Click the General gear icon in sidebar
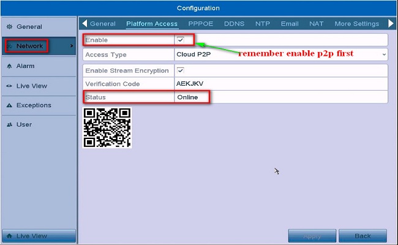Screen dimensions: 398x245 click(x=9, y=27)
